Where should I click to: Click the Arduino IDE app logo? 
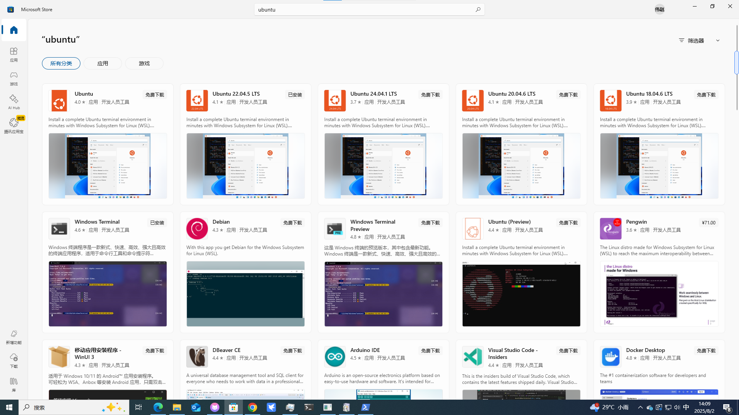click(334, 356)
